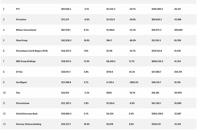Viewport: 197px width, 131px height.
Task: Select Oversea-Chinese Banking profit $5,678 cell
Action: 110,124
